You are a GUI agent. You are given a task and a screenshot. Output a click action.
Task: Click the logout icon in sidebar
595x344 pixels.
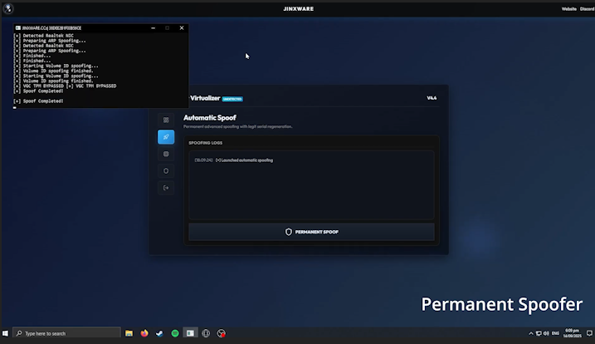[x=166, y=188]
